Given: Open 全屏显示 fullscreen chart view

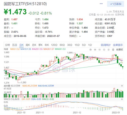Looking at the screenshot, I should [118, 45].
